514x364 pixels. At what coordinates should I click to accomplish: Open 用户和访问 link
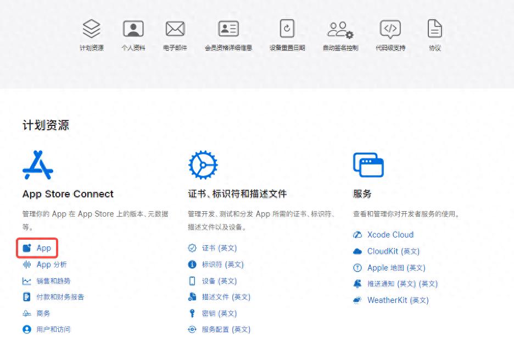point(53,329)
